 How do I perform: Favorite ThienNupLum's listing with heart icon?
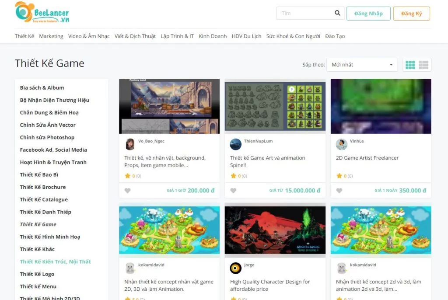[233, 191]
